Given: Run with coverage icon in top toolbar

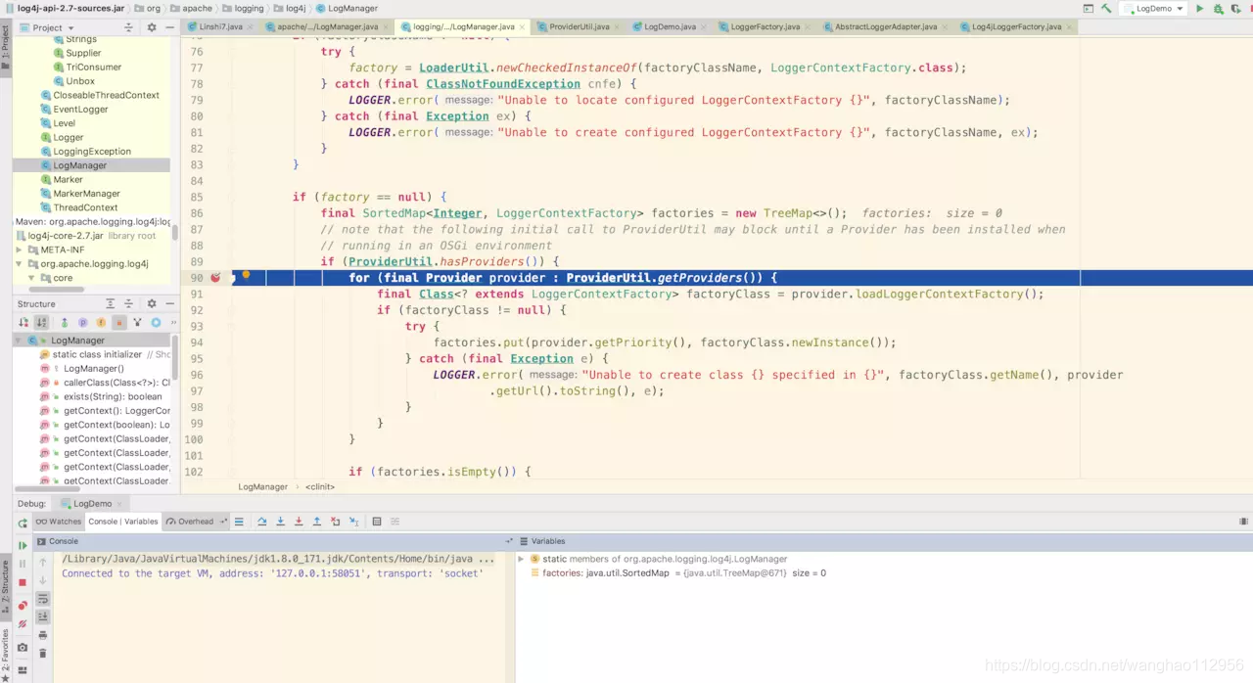Looking at the screenshot, I should click(1235, 8).
